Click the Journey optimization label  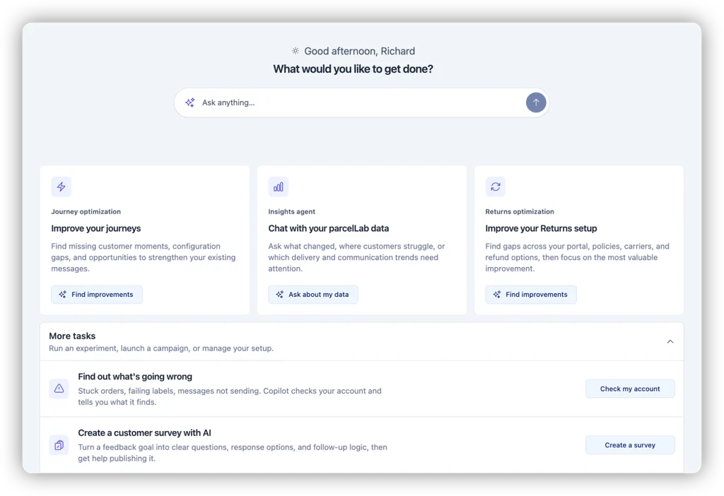[86, 212]
